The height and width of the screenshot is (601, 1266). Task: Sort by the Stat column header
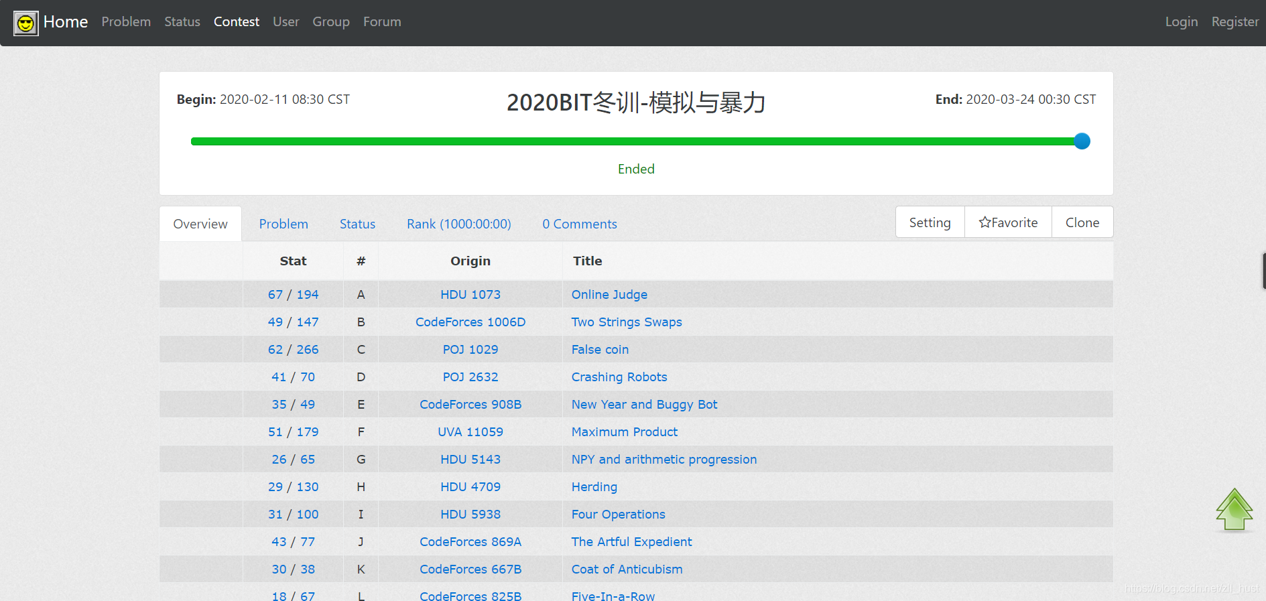pyautogui.click(x=293, y=261)
